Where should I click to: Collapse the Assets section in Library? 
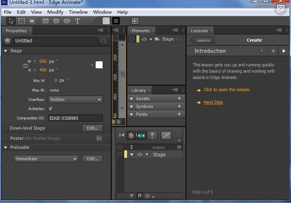pos(131,99)
